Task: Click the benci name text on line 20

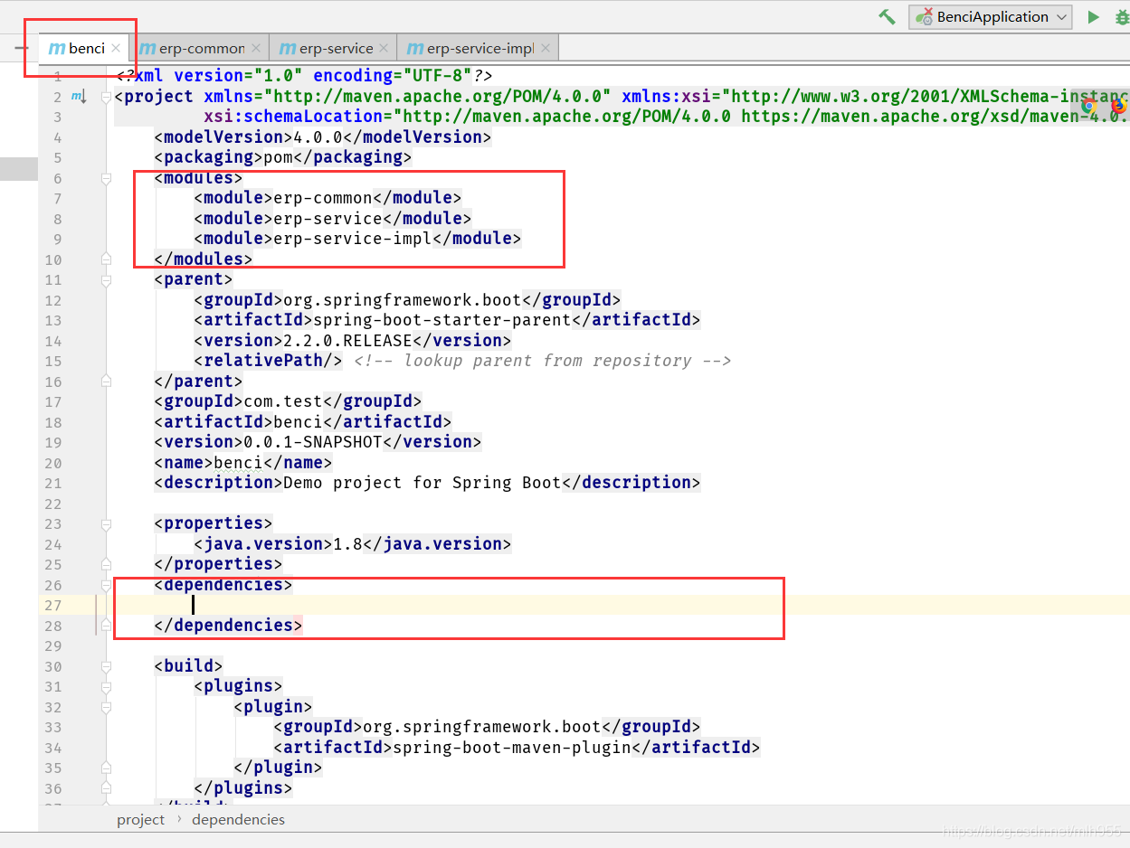Action: click(238, 463)
